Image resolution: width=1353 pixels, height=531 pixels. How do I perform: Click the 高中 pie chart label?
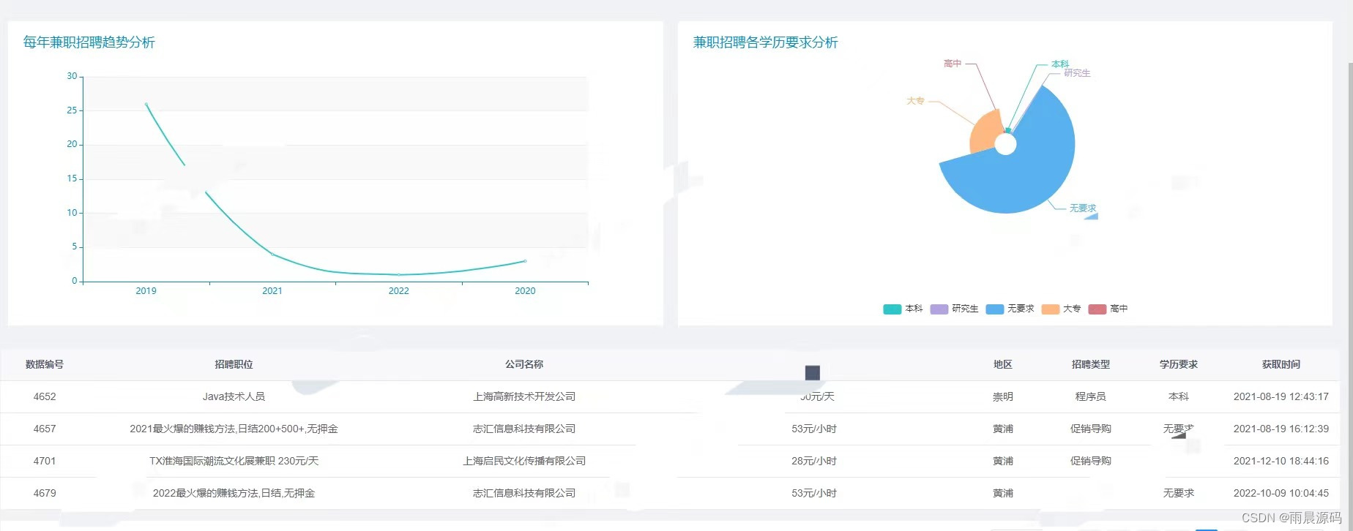(953, 64)
